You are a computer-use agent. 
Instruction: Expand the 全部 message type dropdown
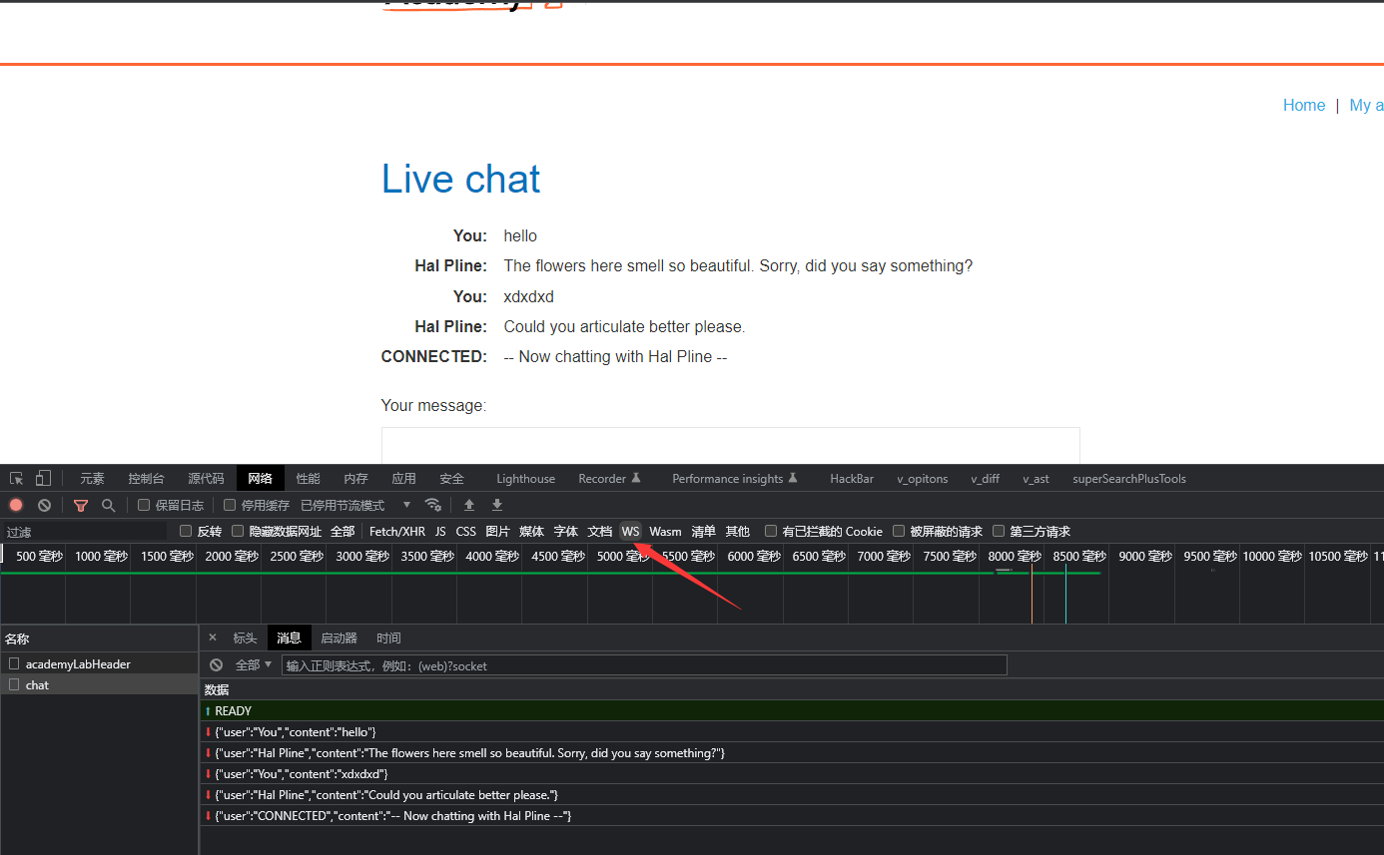254,665
